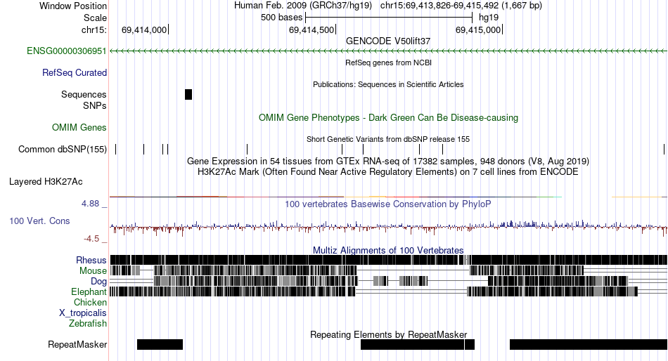668x361 pixels.
Task: Click the RefSeq genes from NCBI title
Action: coord(388,63)
